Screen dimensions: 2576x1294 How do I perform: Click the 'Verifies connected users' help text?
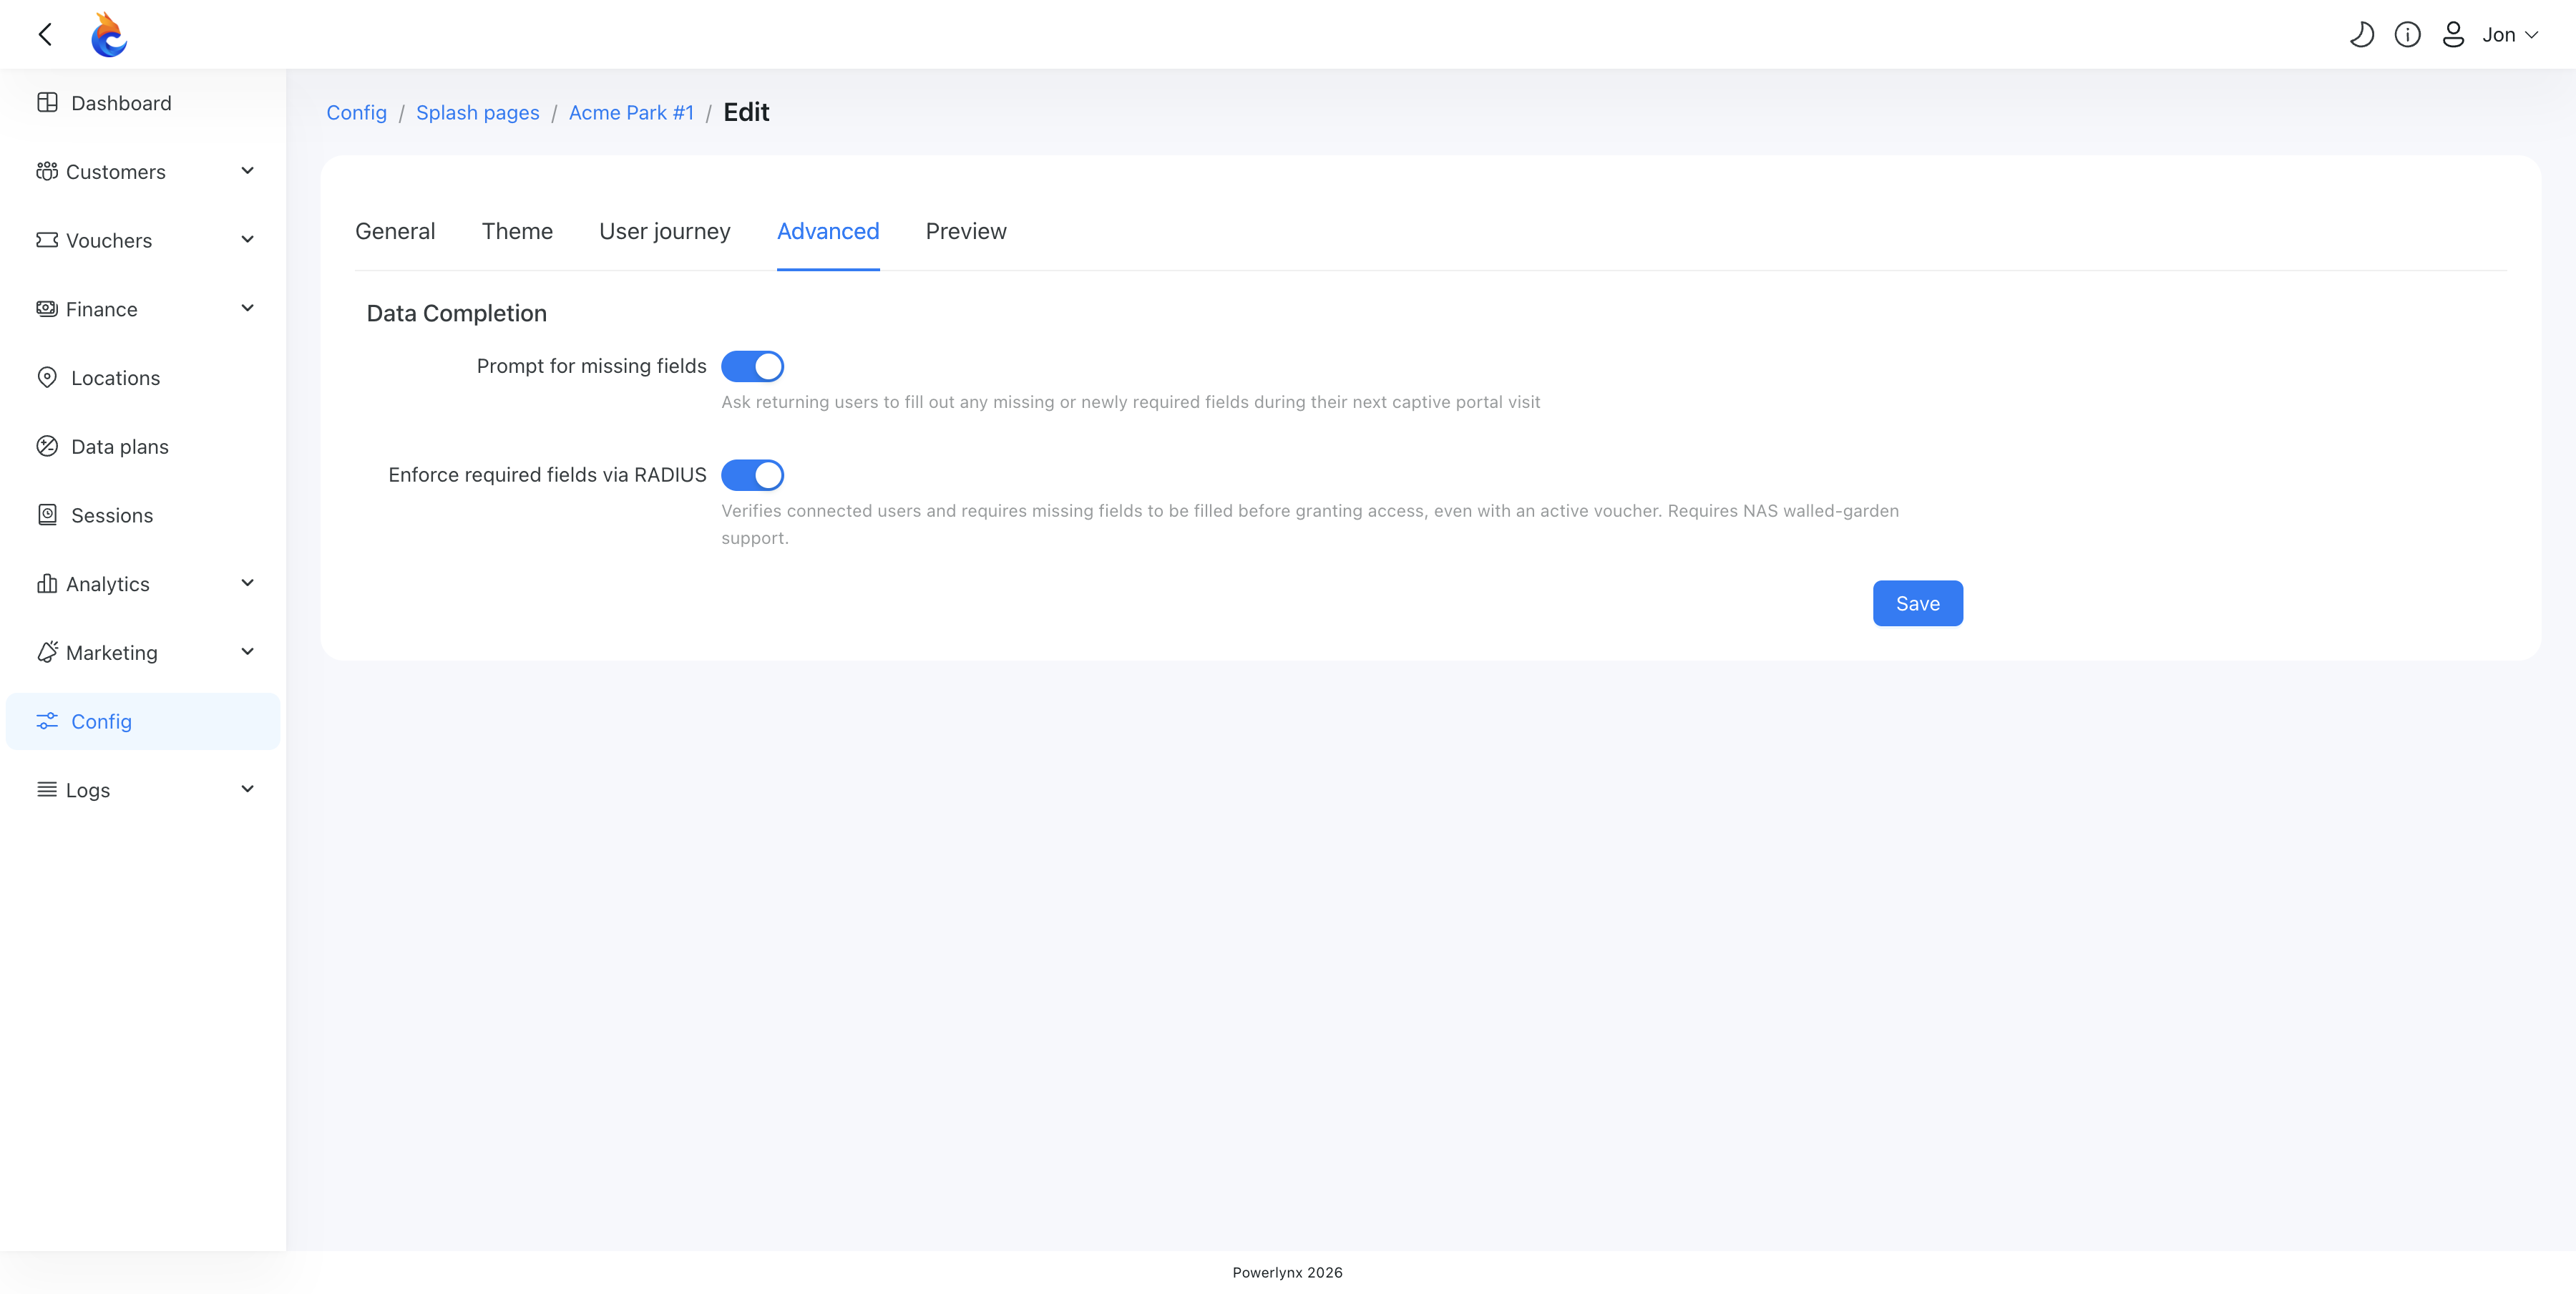click(1310, 524)
